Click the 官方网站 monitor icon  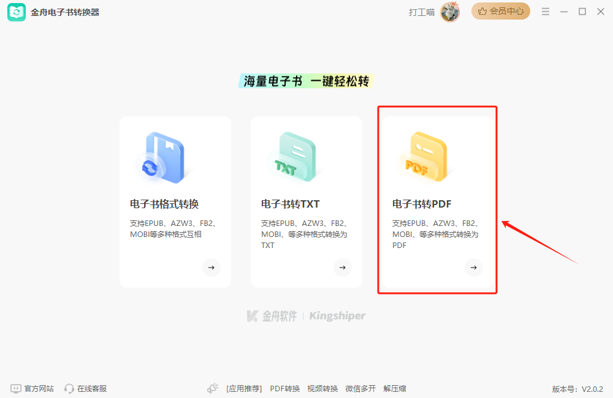tap(16, 389)
